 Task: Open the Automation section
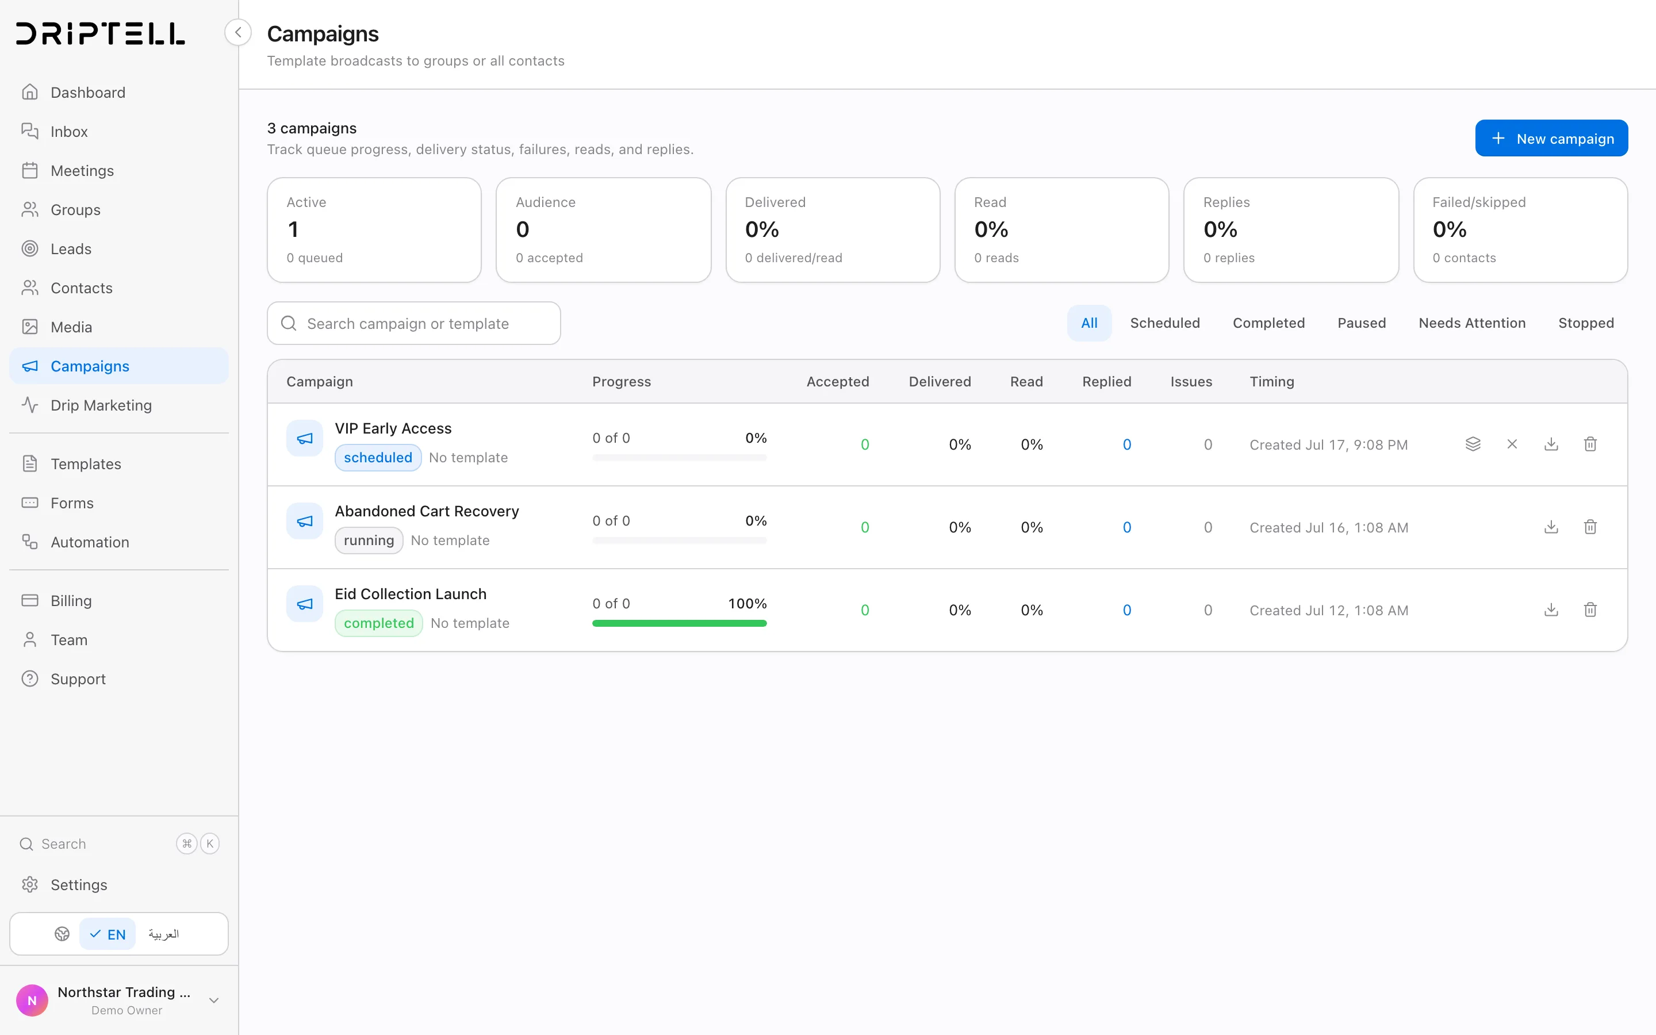pyautogui.click(x=119, y=542)
